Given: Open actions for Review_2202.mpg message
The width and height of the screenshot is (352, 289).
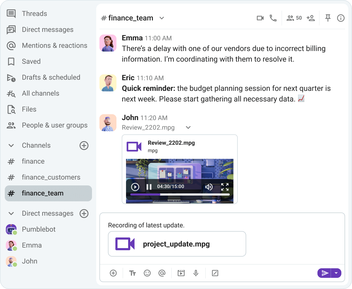Looking at the screenshot, I should (188, 127).
